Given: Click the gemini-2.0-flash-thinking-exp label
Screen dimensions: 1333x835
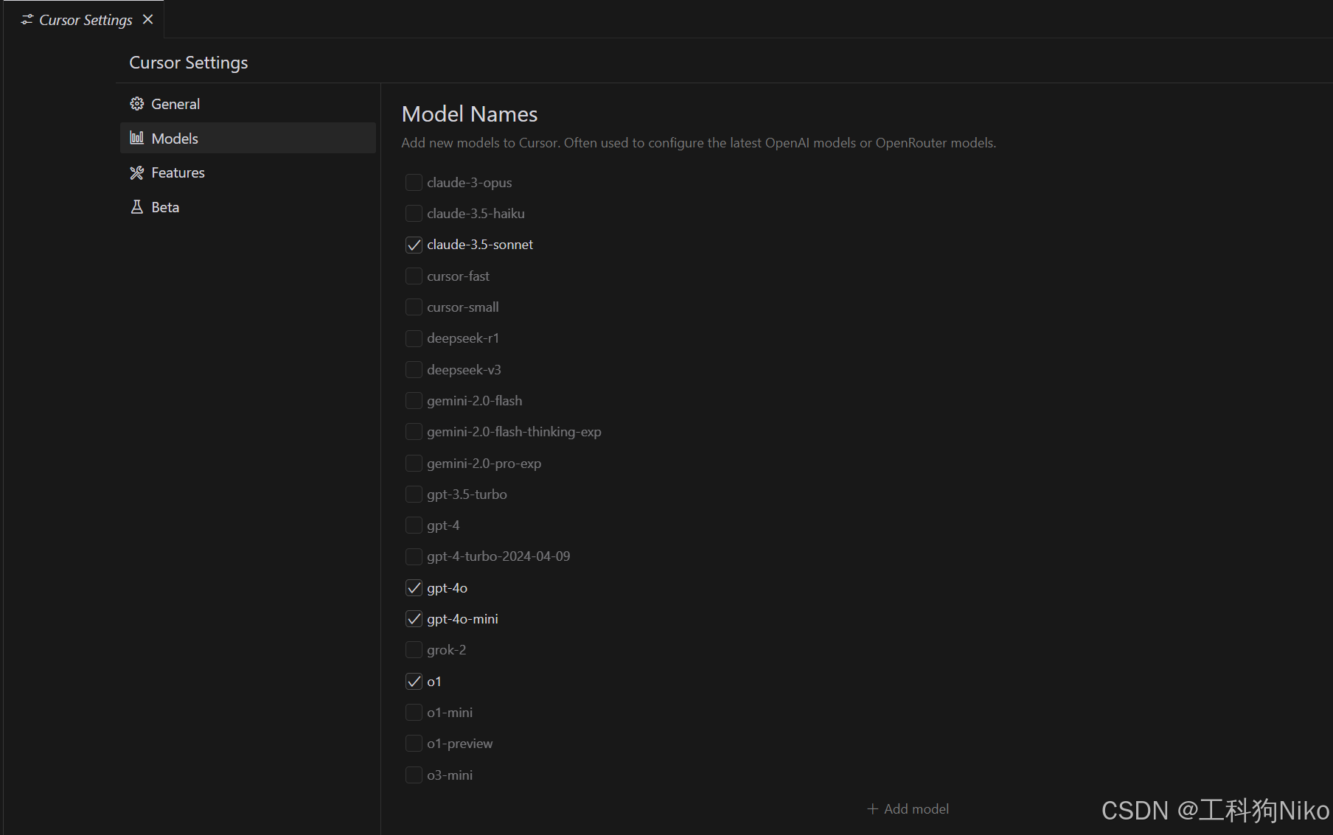Looking at the screenshot, I should [514, 432].
